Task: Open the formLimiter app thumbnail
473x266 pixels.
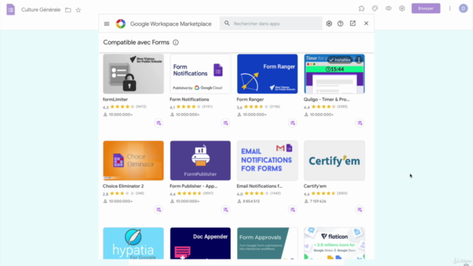Action: point(133,74)
